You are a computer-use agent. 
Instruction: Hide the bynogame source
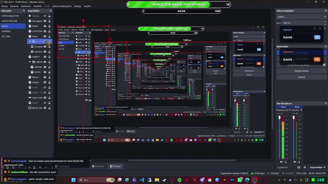tap(45, 21)
